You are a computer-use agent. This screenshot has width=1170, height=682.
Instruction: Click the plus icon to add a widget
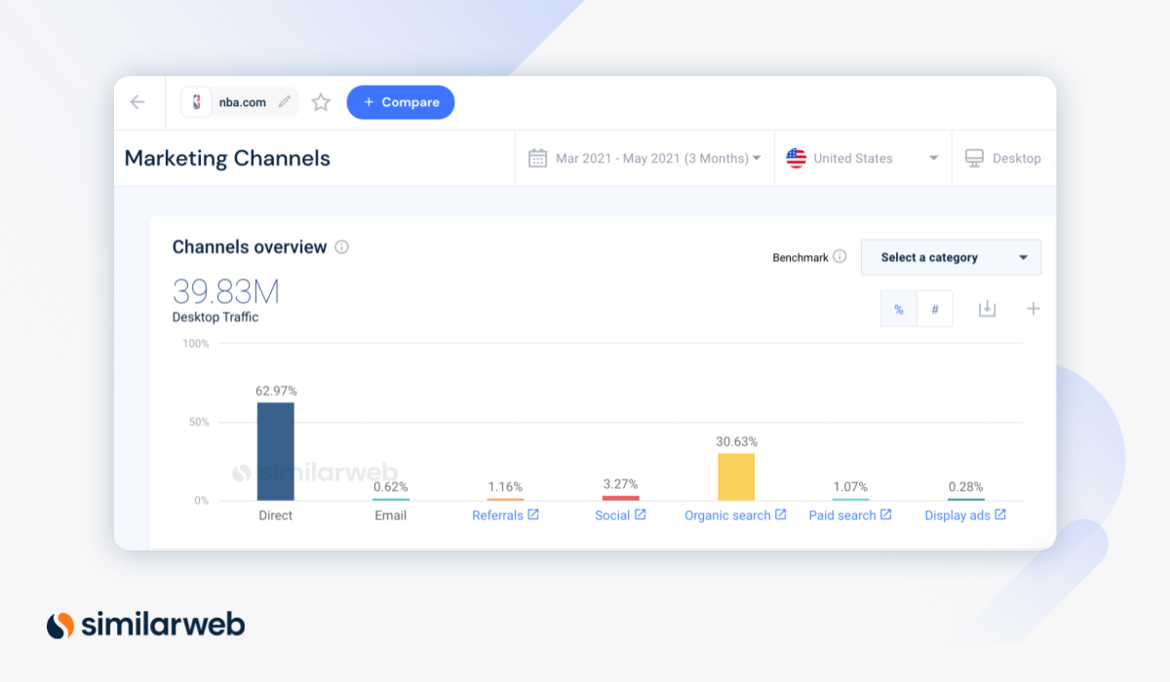pyautogui.click(x=1033, y=308)
